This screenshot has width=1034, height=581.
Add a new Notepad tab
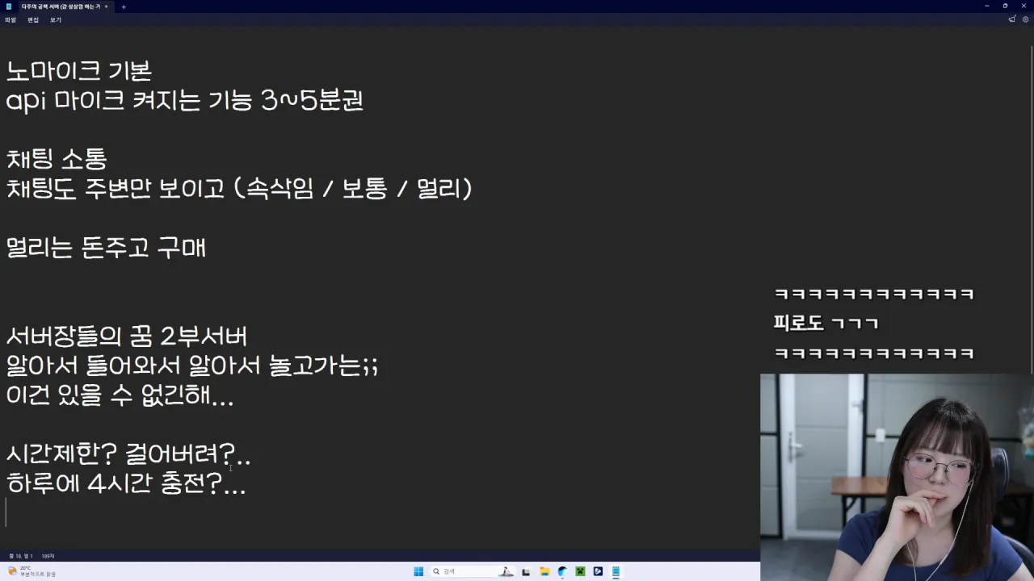tap(124, 6)
